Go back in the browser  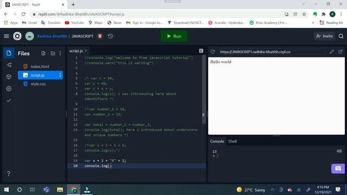click(6, 14)
